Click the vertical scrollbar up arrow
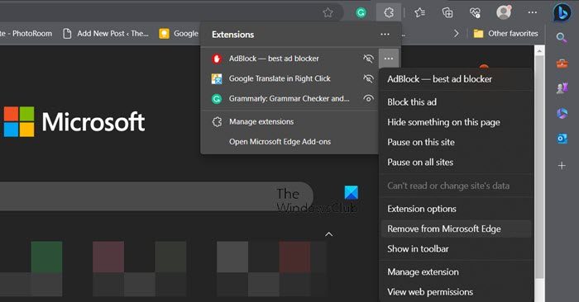 pyautogui.click(x=539, y=50)
